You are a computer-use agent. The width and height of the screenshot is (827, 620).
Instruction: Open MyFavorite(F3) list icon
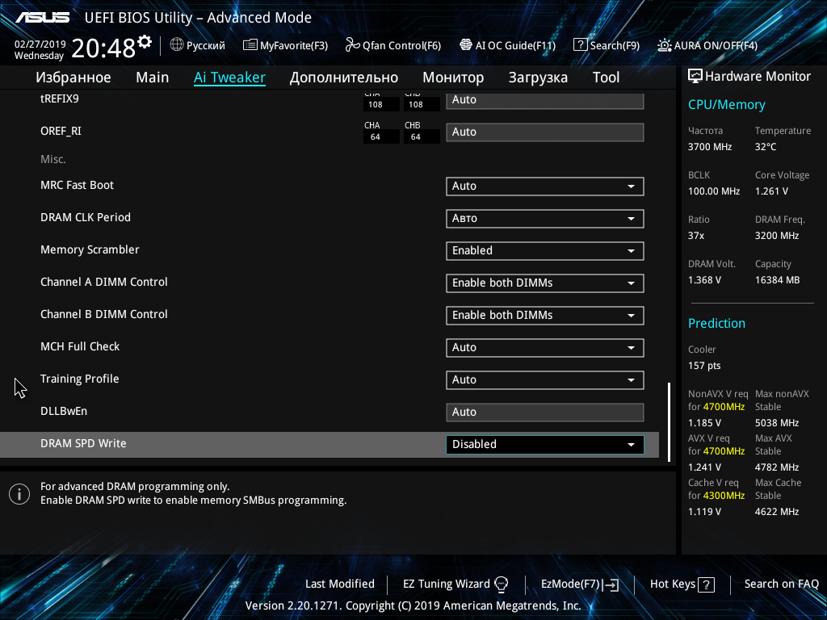(x=250, y=45)
